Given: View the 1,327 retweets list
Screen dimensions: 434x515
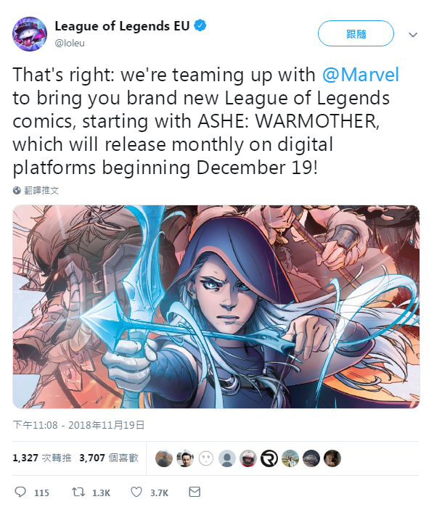Looking at the screenshot, I should click(x=42, y=458).
